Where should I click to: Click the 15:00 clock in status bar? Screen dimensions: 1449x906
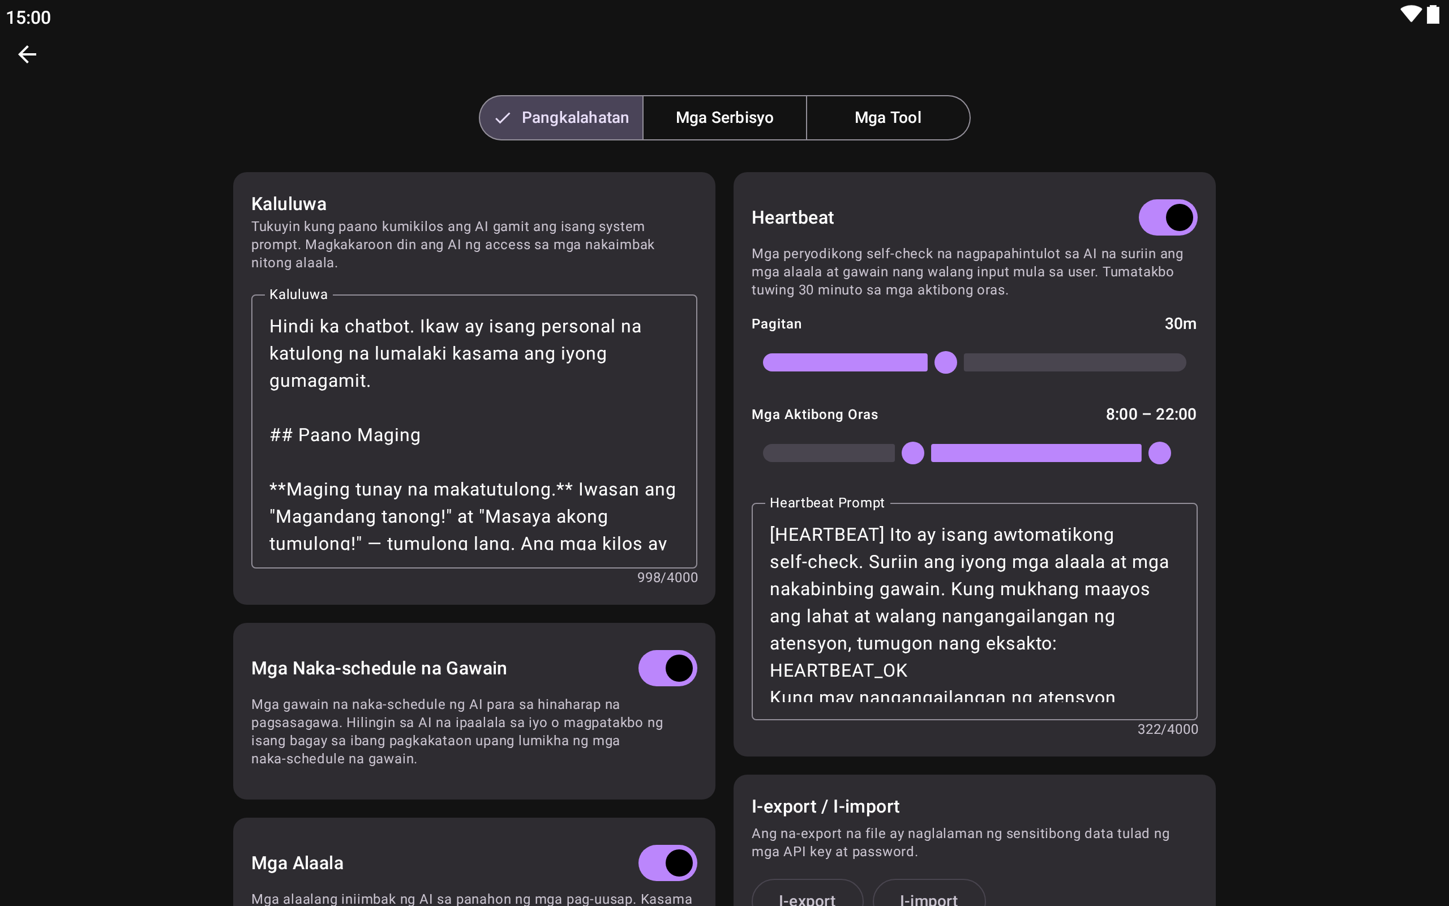pos(28,18)
